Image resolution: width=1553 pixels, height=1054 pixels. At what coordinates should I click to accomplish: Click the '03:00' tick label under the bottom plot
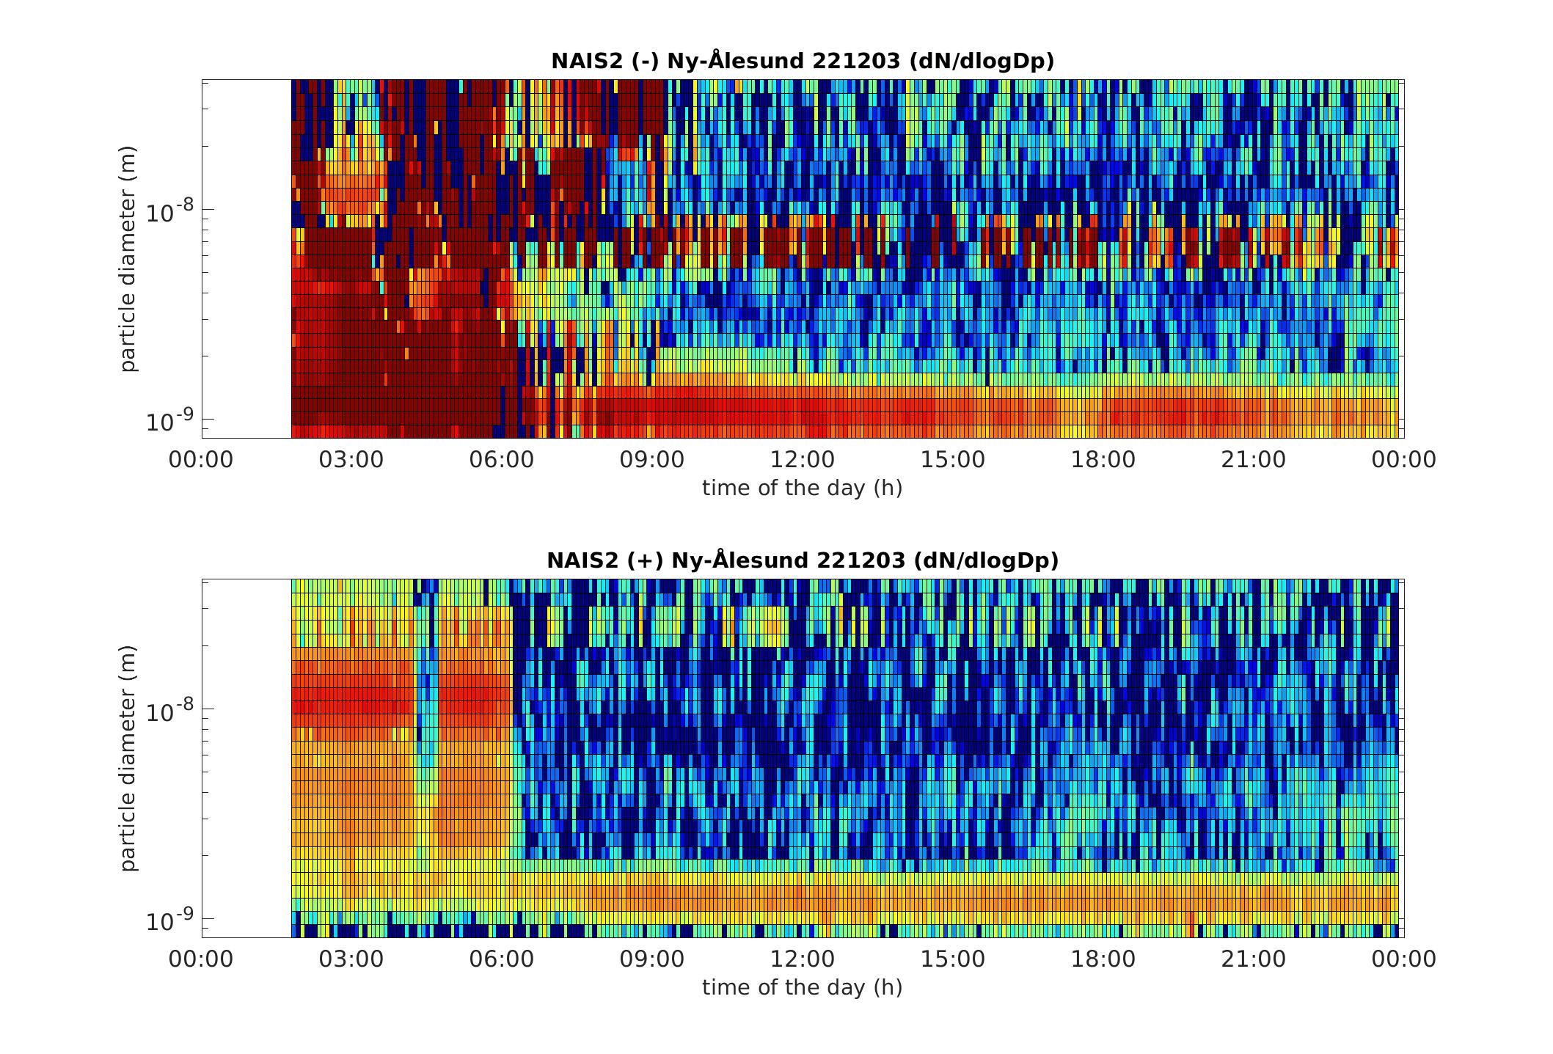click(351, 959)
